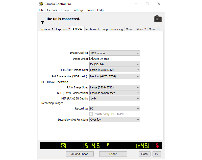Open the Image menu
Viewport: 202px width, 160px height.
65,10
